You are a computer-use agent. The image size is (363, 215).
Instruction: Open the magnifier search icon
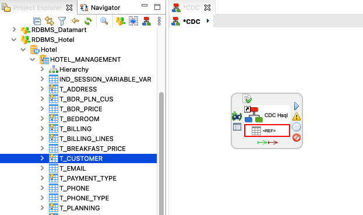pyautogui.click(x=104, y=21)
